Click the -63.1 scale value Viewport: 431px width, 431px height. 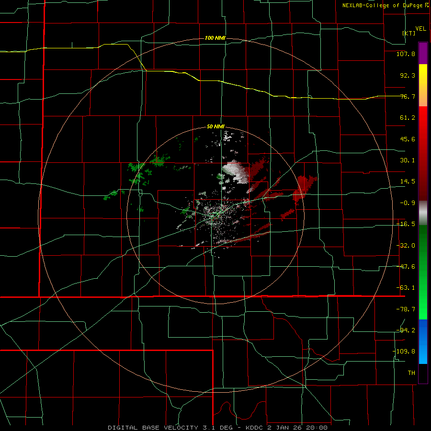click(x=406, y=288)
